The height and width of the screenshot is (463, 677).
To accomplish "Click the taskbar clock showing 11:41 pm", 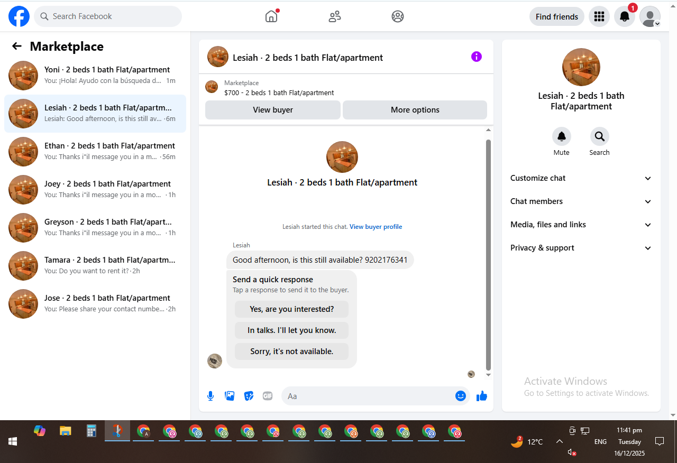I will click(x=629, y=441).
